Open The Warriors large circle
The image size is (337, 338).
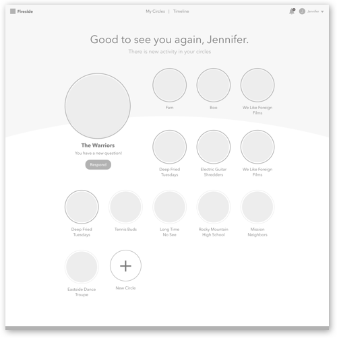98,106
